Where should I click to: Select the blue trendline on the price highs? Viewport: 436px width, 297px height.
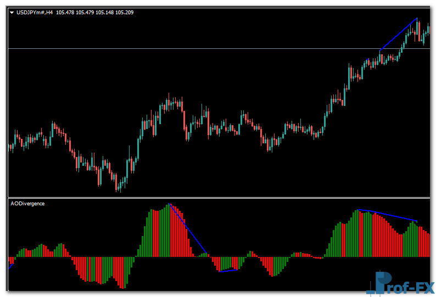tap(398, 35)
